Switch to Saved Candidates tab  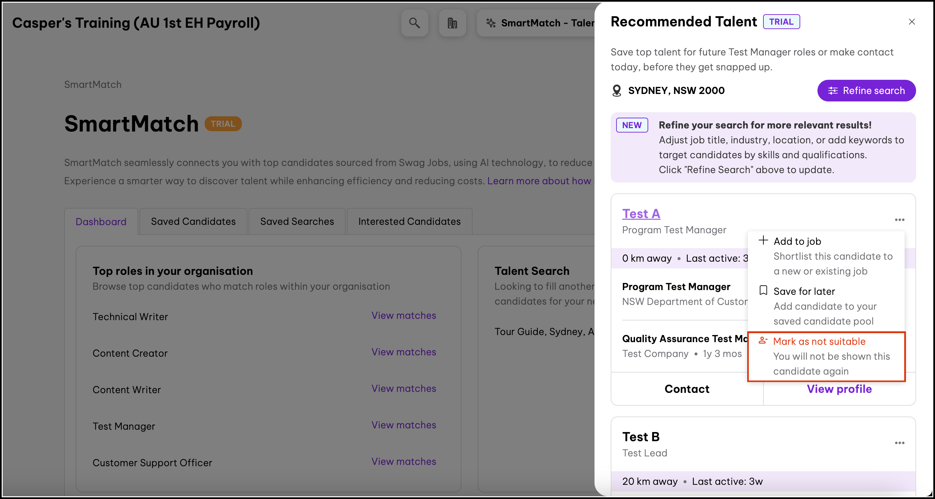(x=193, y=221)
